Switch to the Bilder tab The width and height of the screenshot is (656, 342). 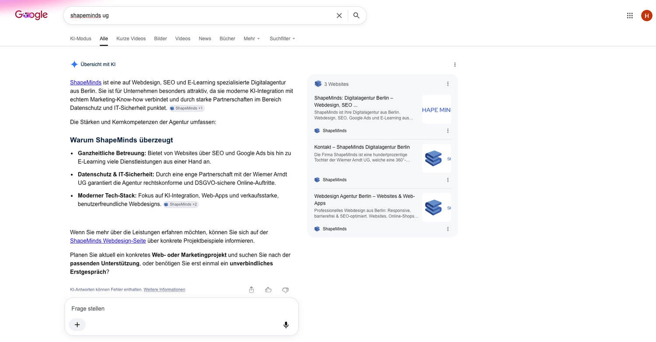(x=161, y=39)
